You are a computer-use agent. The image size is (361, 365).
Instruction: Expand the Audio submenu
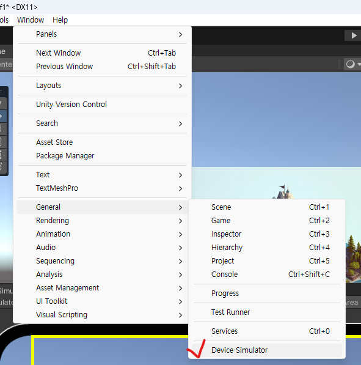pyautogui.click(x=103, y=248)
